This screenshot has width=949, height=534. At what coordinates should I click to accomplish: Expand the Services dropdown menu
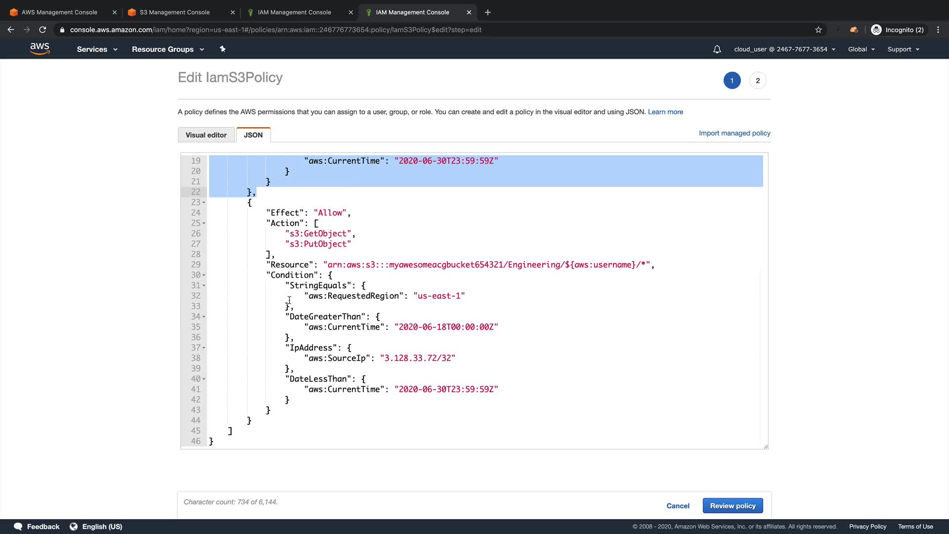(97, 49)
